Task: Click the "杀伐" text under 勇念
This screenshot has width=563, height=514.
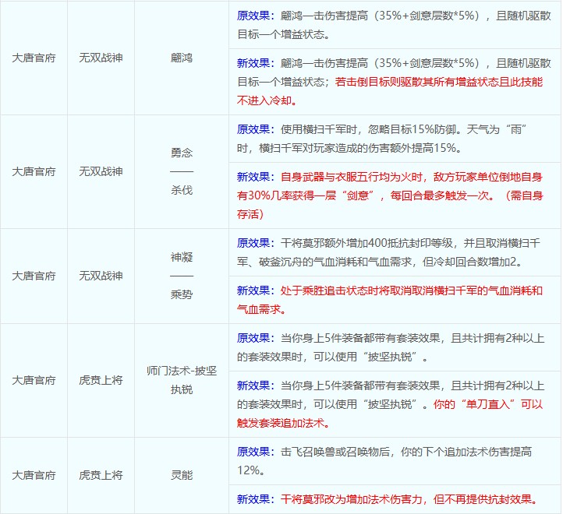Action: coord(181,189)
